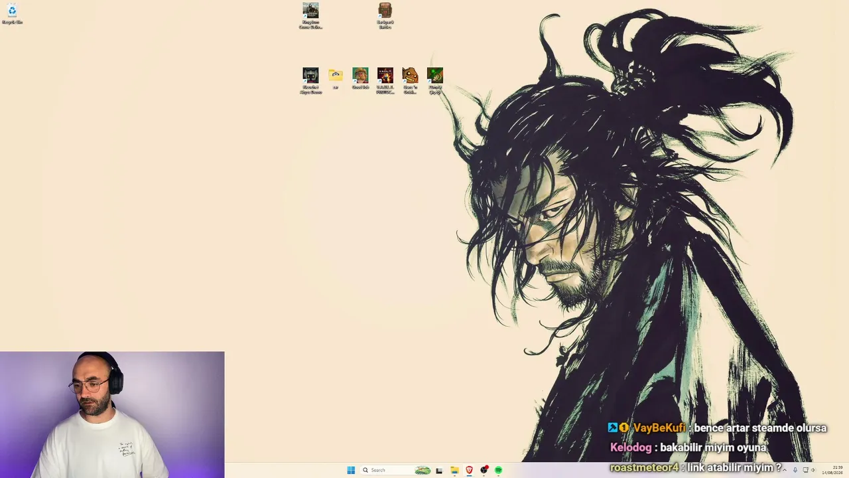849x478 pixels.
Task: Open File Explorer from the taskbar
Action: pyautogui.click(x=454, y=470)
